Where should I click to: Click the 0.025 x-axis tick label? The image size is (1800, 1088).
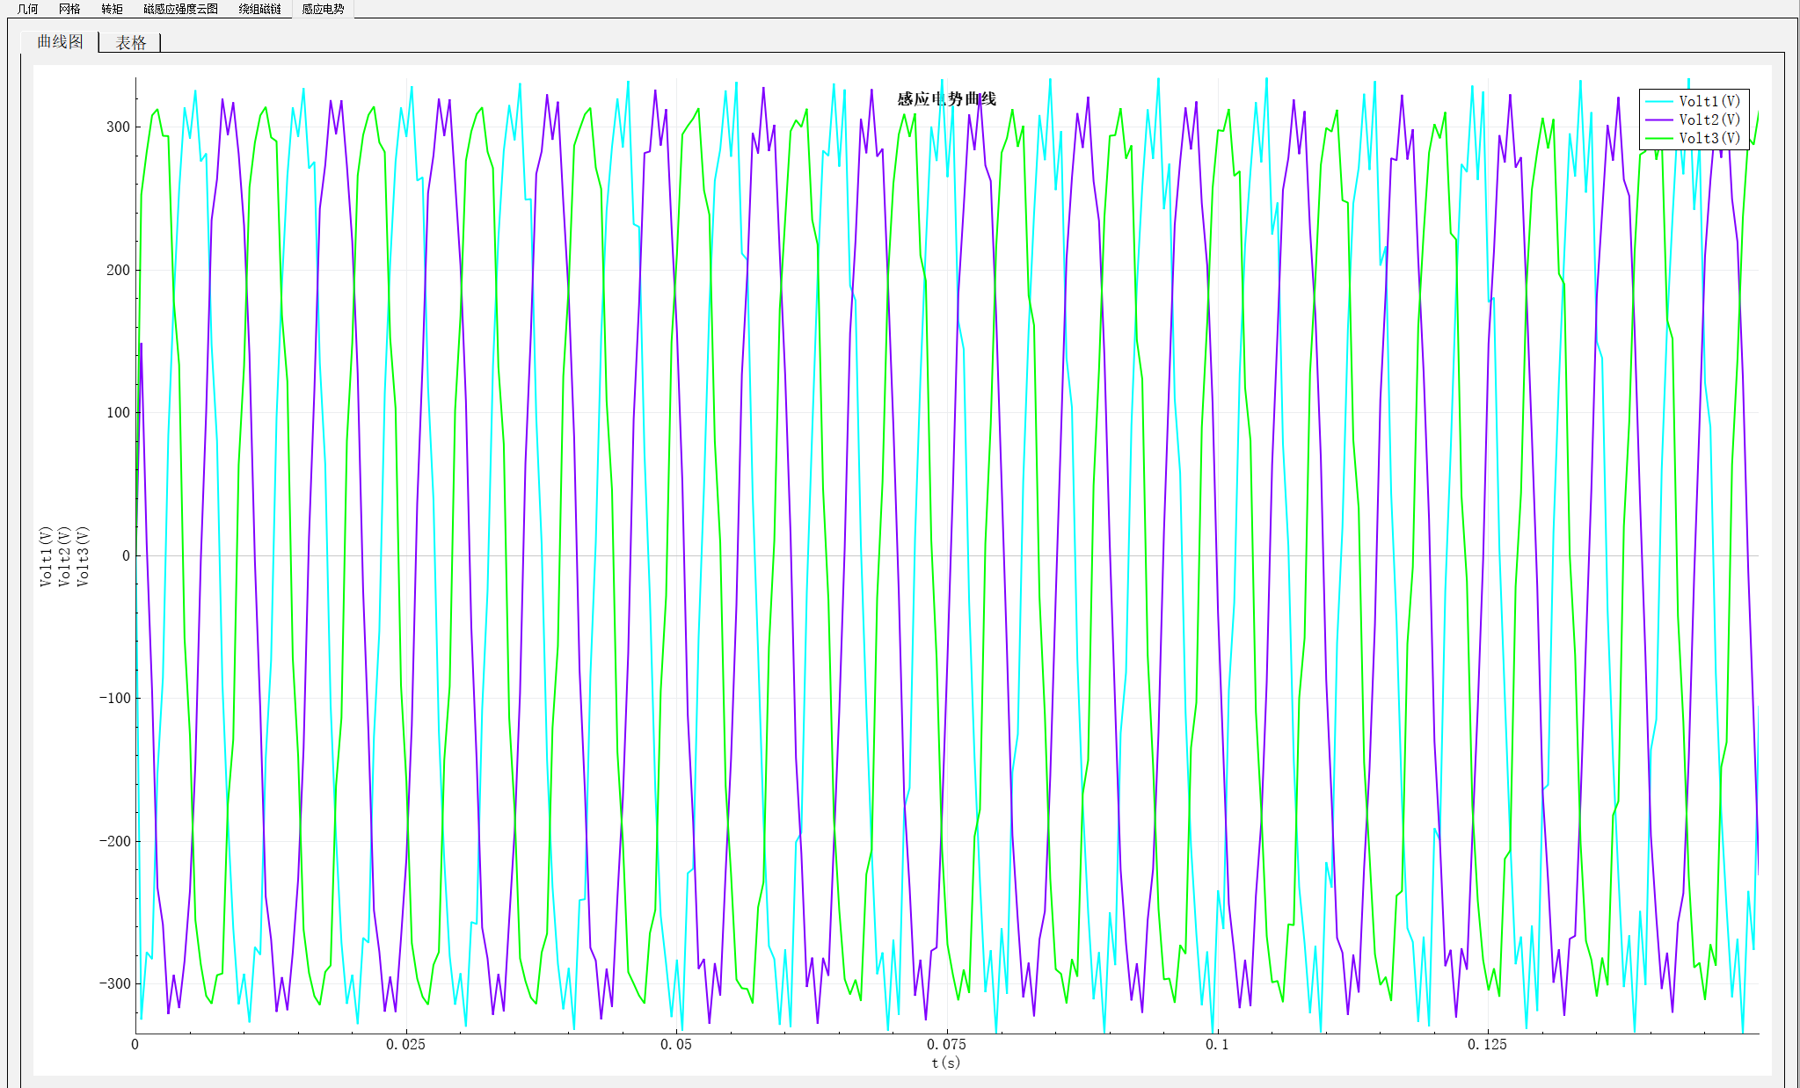pos(405,1044)
